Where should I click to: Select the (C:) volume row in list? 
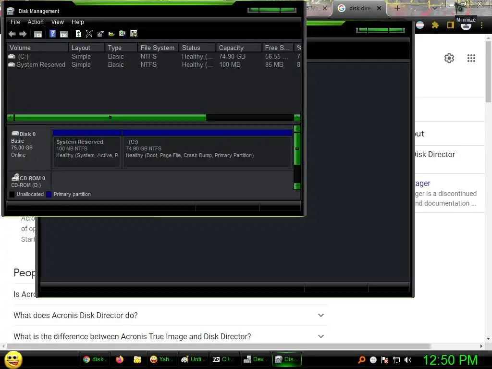coord(154,57)
